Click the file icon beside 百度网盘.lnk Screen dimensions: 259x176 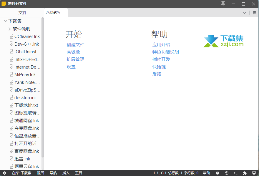[x=11, y=151]
